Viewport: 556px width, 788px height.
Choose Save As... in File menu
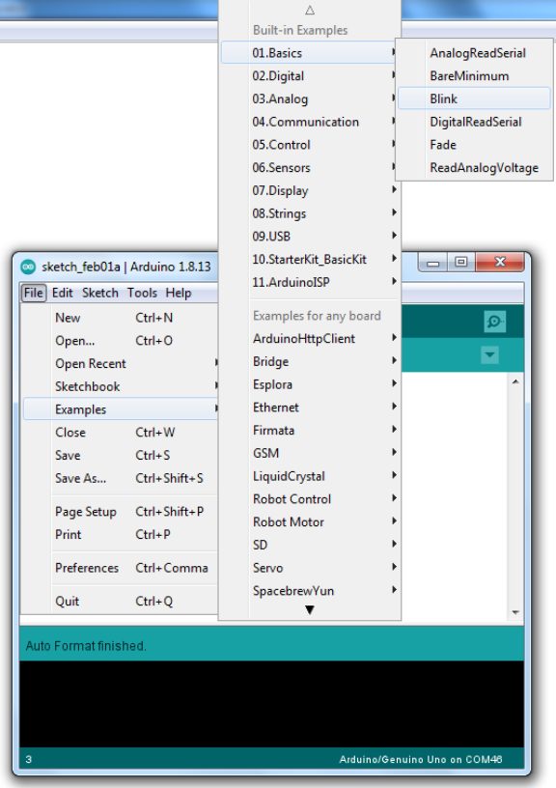pos(121,478)
